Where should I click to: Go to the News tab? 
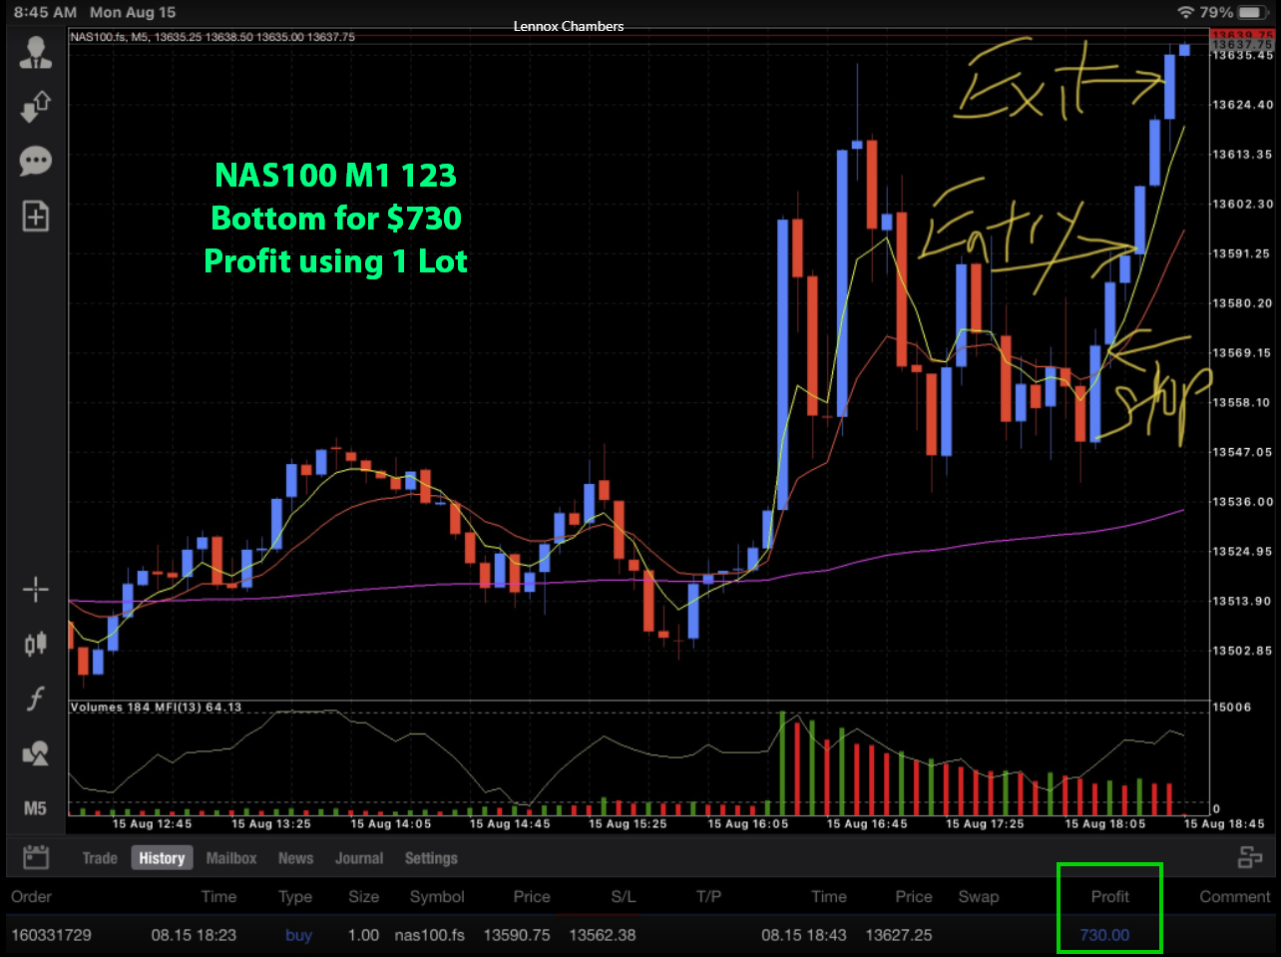coord(295,858)
